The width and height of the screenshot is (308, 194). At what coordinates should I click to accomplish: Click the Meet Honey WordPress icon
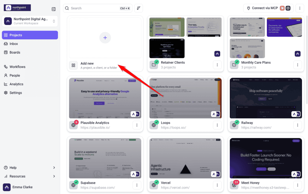[x=234, y=185]
